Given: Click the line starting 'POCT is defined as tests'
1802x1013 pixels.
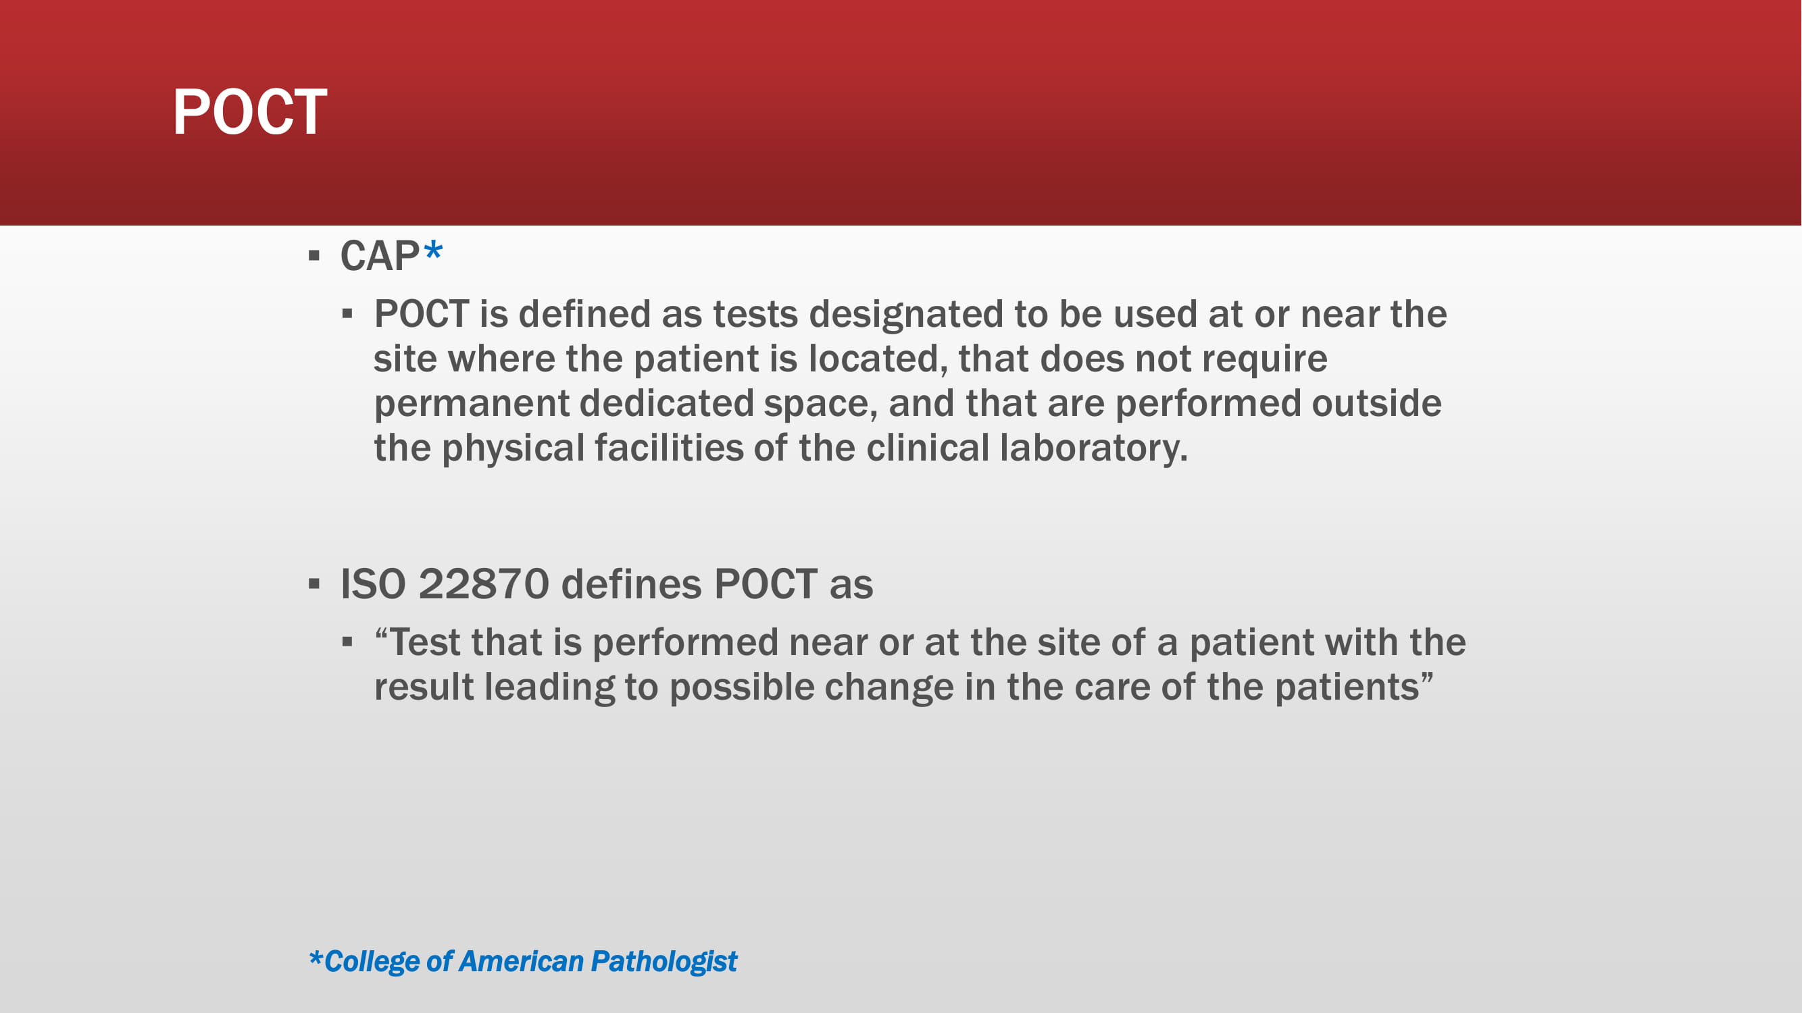Looking at the screenshot, I should tap(910, 314).
